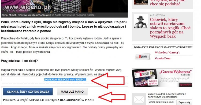The height and width of the screenshot is (105, 201).
Task: Click the 'Przyjedziesz - i co dalej?' subheading
Action: (19, 61)
